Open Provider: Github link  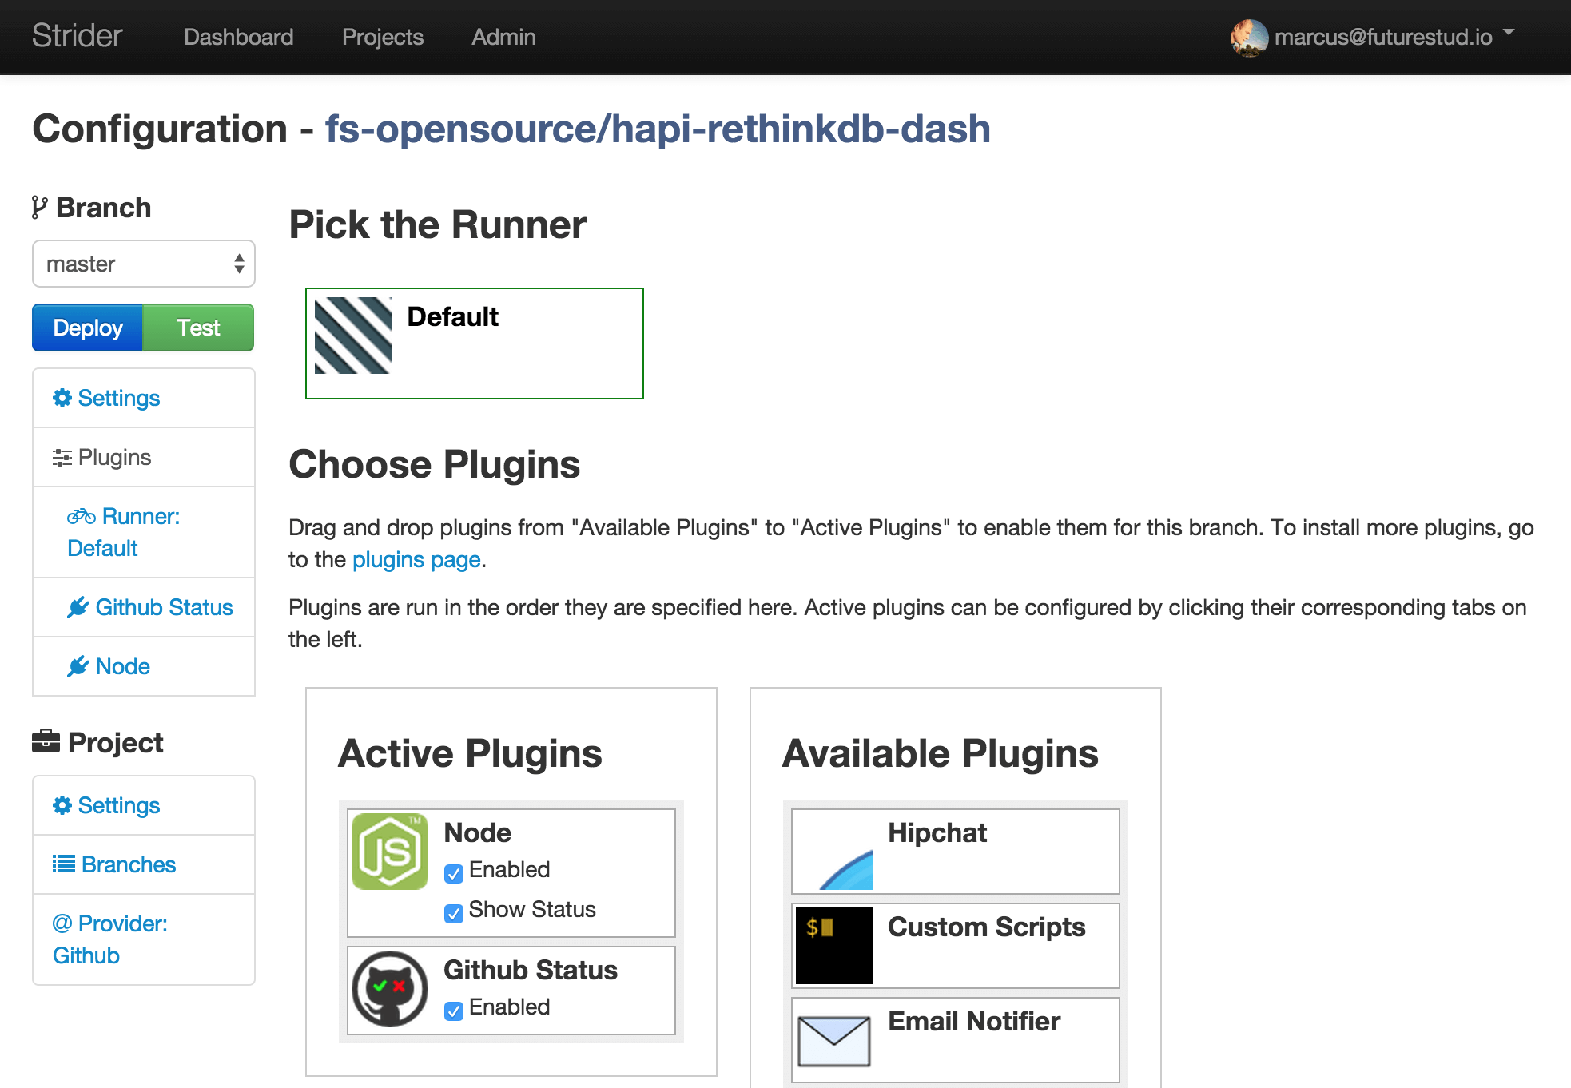[144, 939]
